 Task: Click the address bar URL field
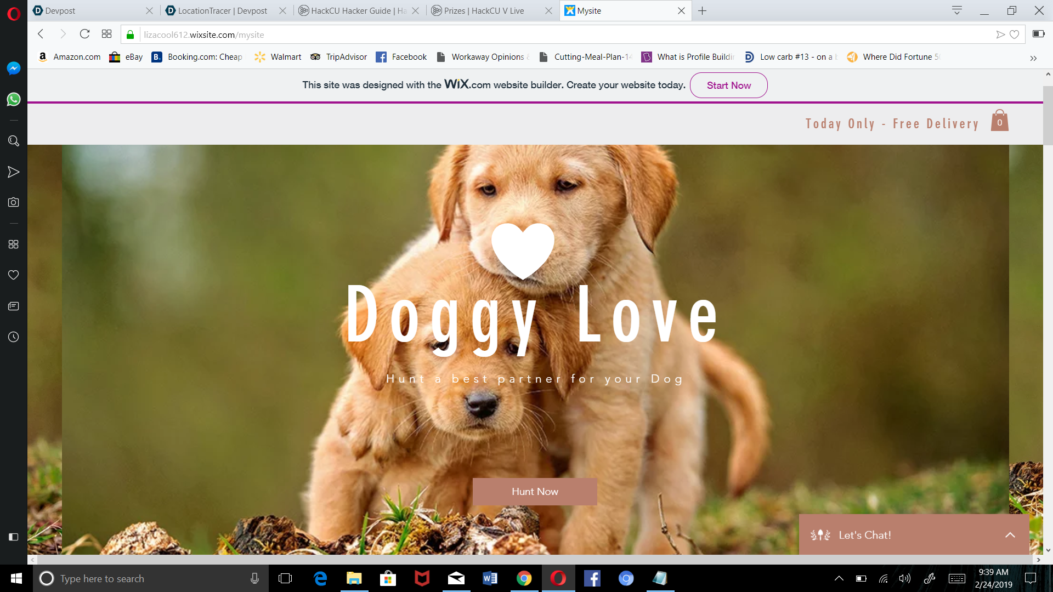click(x=548, y=35)
